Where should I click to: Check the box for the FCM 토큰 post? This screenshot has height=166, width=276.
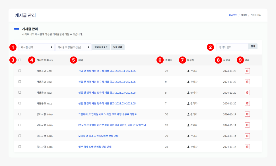(x=20, y=125)
